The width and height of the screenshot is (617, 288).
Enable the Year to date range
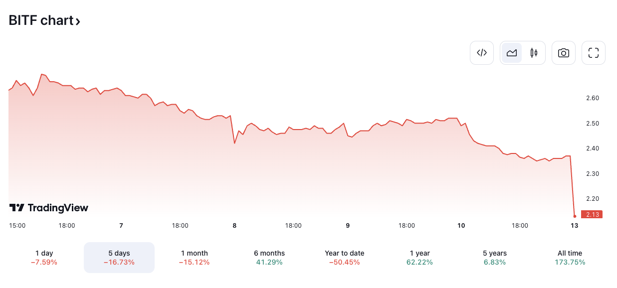(x=344, y=257)
